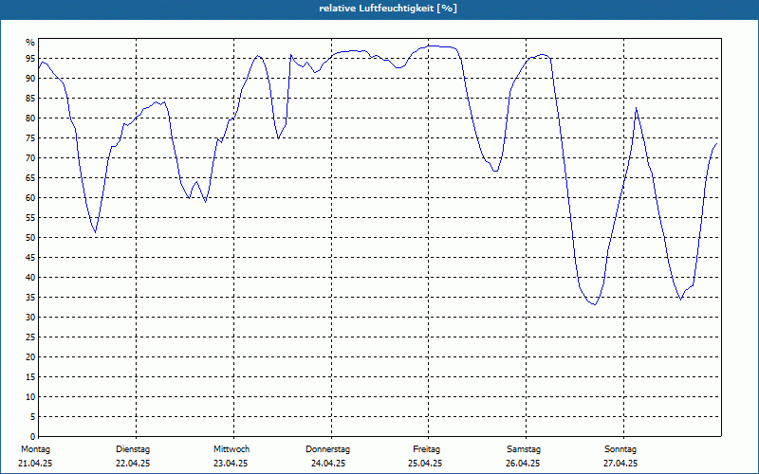Select the date label 24.04.25
The image size is (759, 474).
click(x=328, y=464)
